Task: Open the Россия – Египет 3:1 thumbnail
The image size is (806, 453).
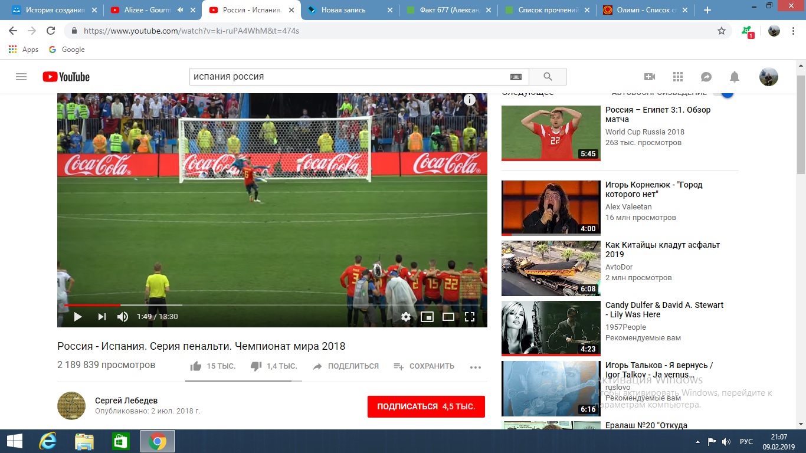Action: [x=551, y=133]
